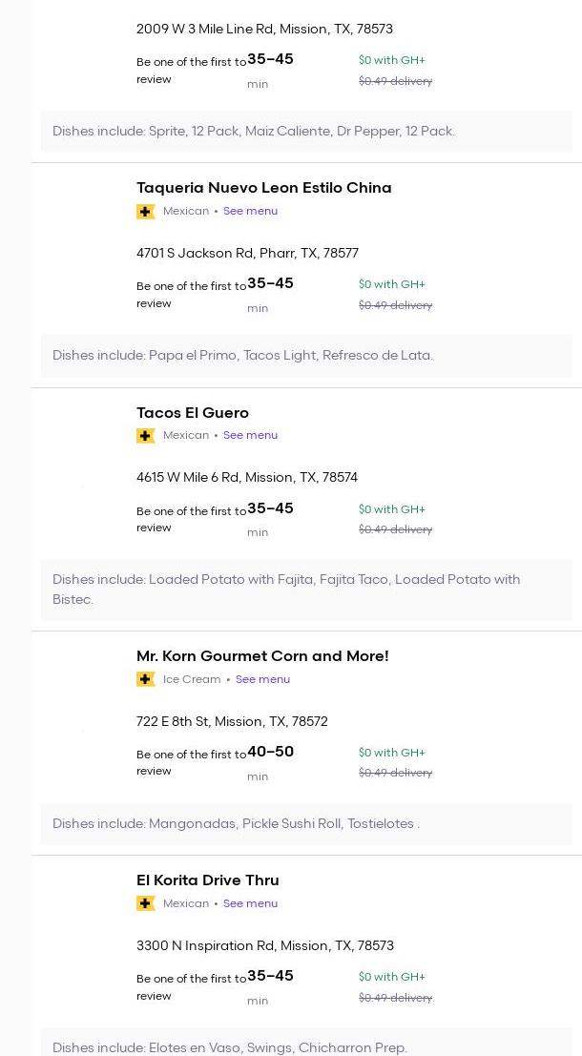Open See menu link for Tacos El Guero
582x1056 pixels.
[250, 436]
